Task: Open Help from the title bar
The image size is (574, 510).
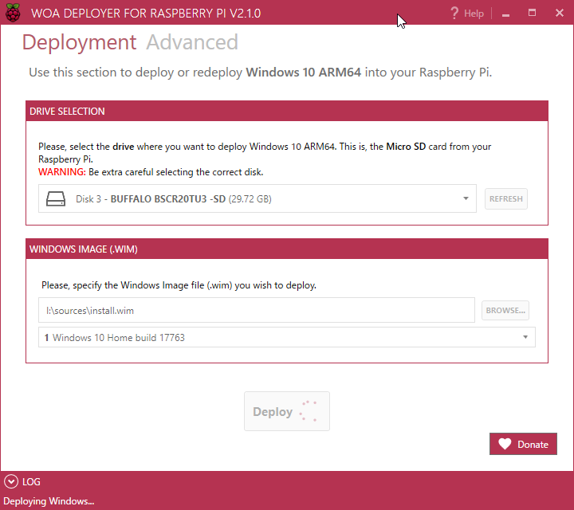Action: point(467,14)
